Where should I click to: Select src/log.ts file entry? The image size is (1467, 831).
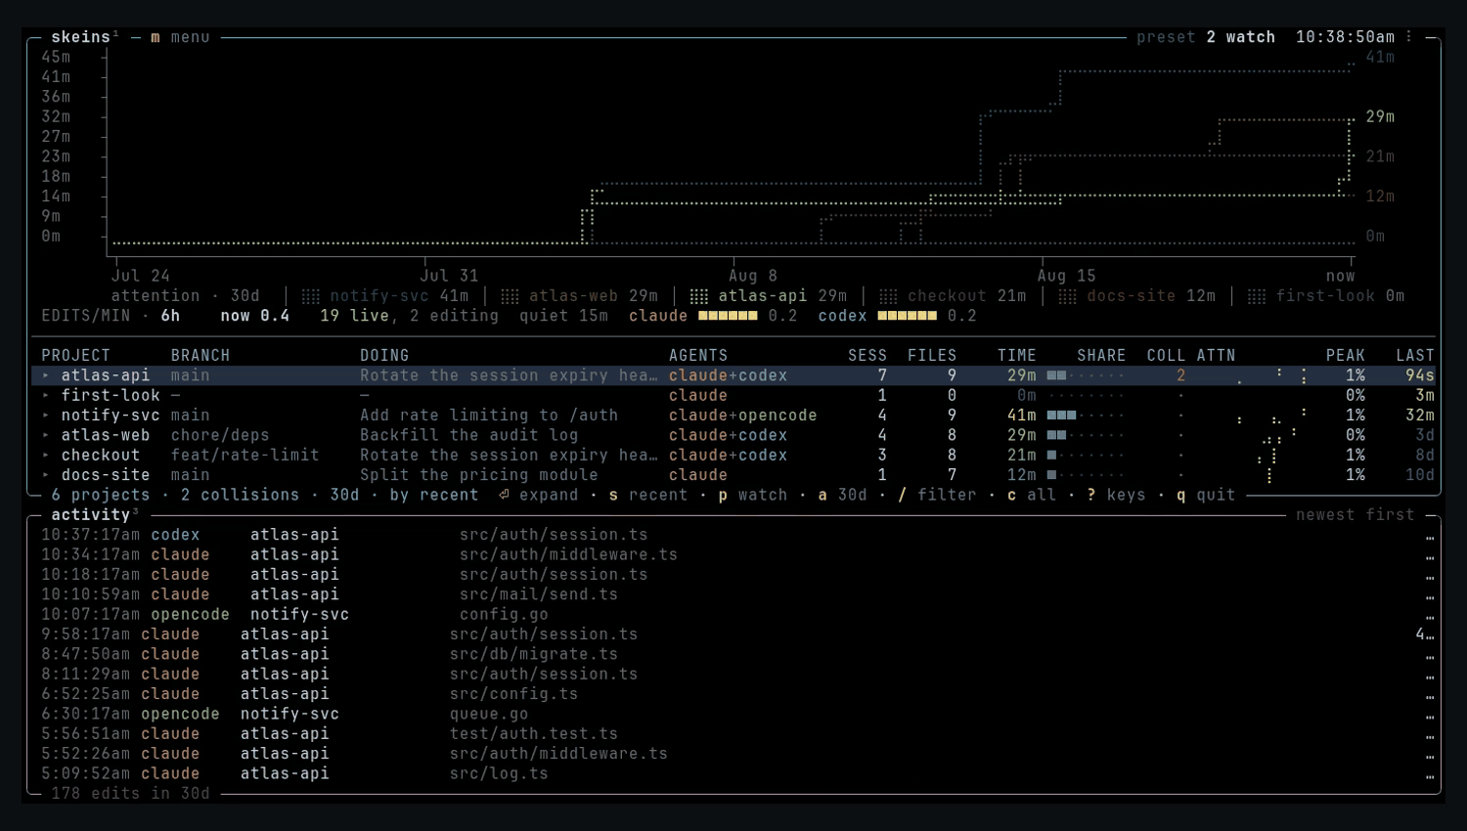pyautogui.click(x=499, y=773)
